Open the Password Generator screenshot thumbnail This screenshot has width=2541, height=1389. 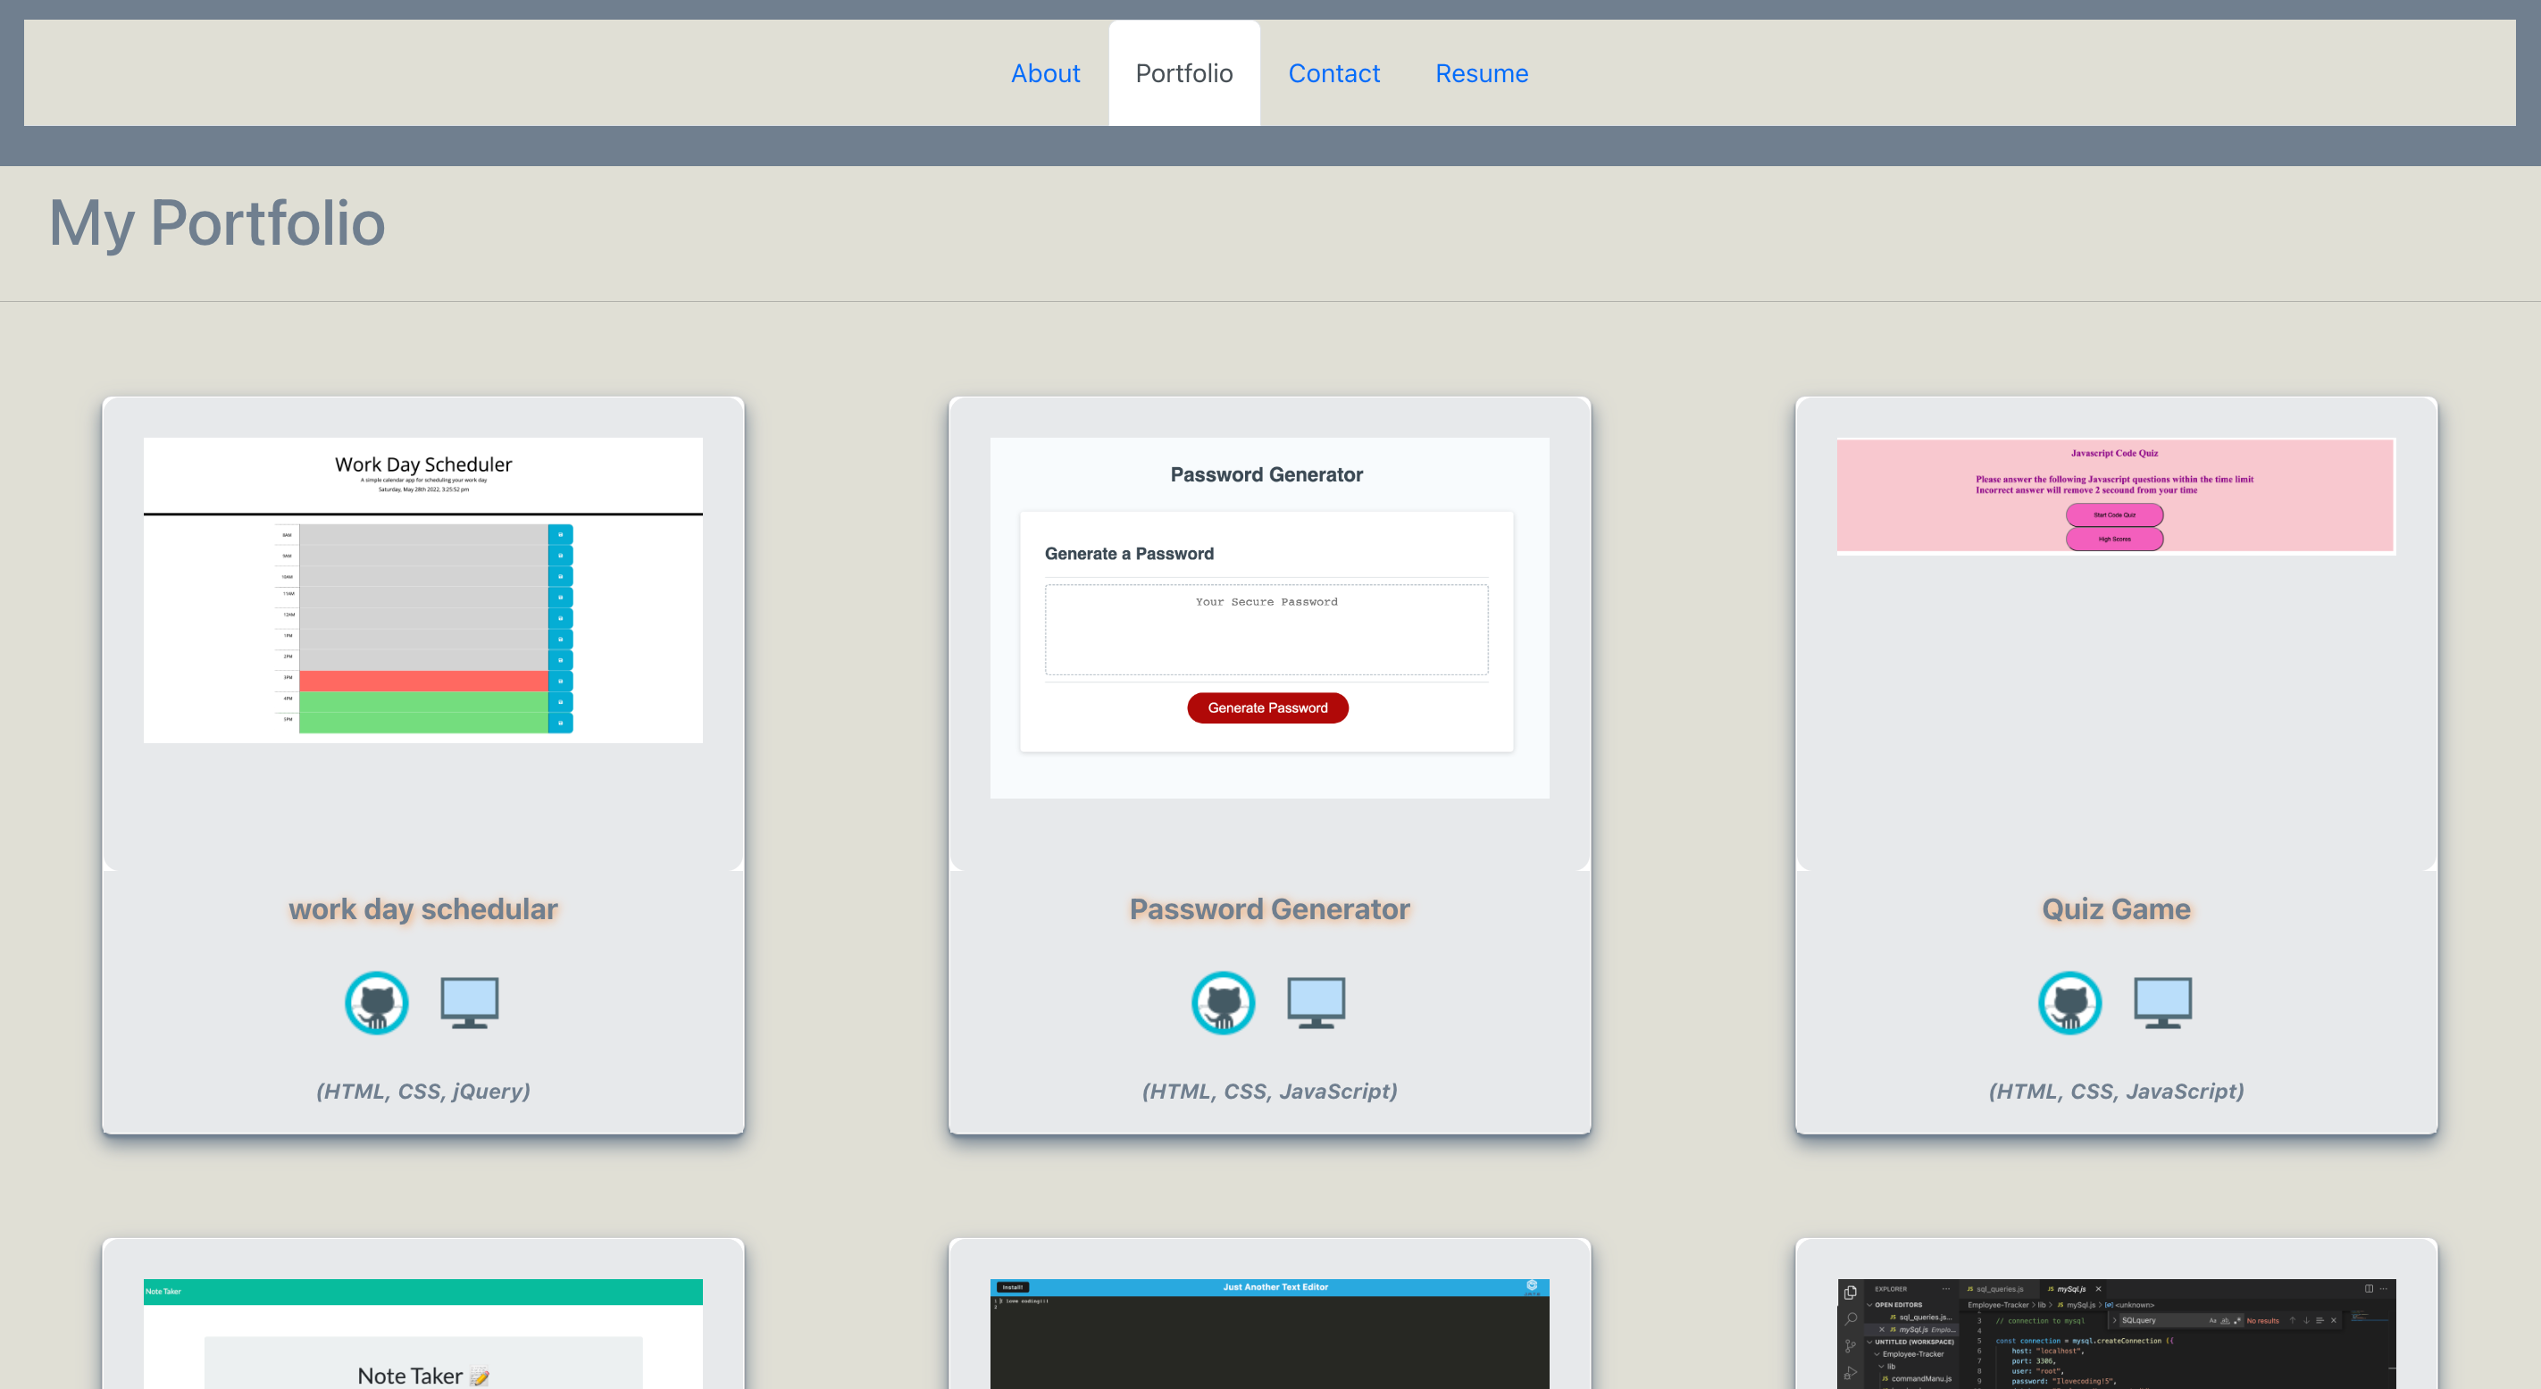pos(1268,616)
